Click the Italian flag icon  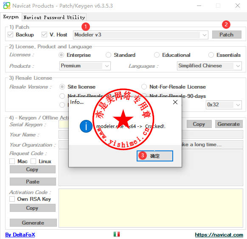point(117,234)
